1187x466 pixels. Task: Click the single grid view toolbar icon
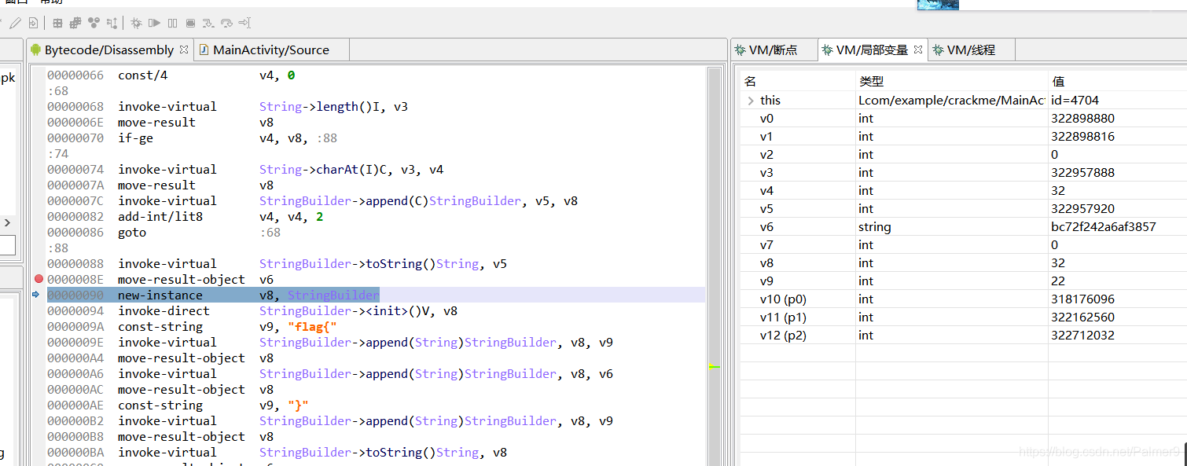[58, 23]
